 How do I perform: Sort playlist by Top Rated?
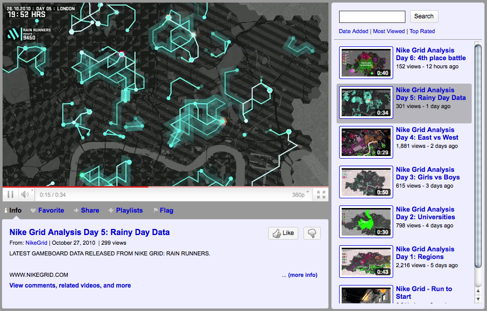click(x=422, y=31)
